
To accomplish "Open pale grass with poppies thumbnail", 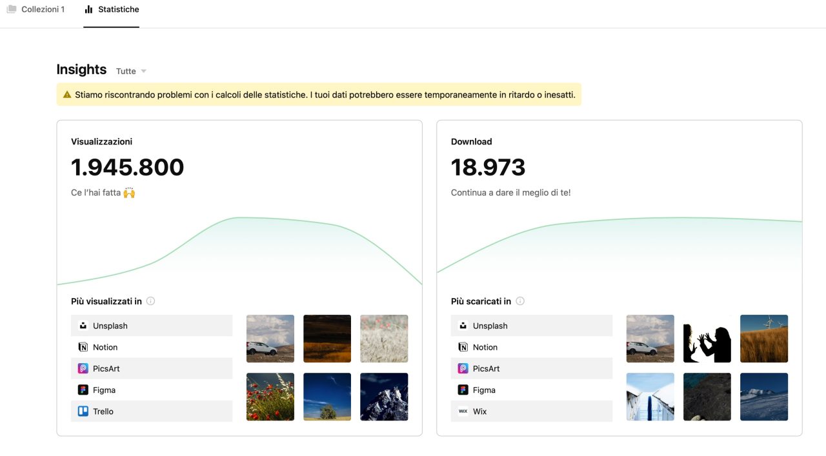I will tap(384, 339).
